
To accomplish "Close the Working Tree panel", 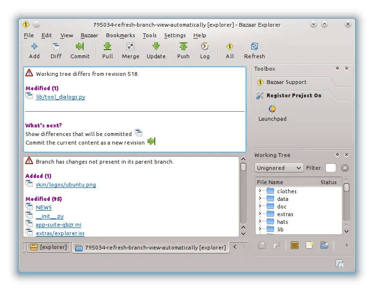I will (347, 155).
